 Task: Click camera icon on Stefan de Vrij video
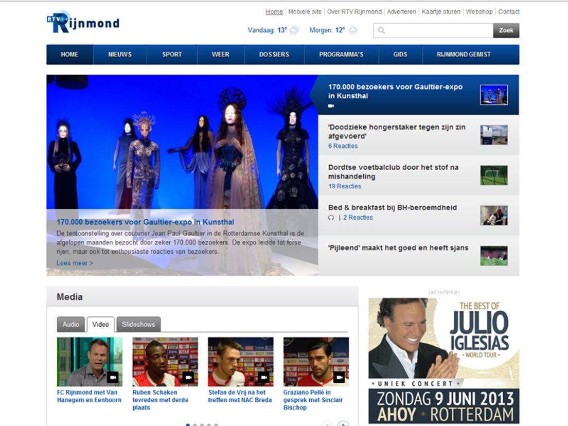(x=264, y=377)
